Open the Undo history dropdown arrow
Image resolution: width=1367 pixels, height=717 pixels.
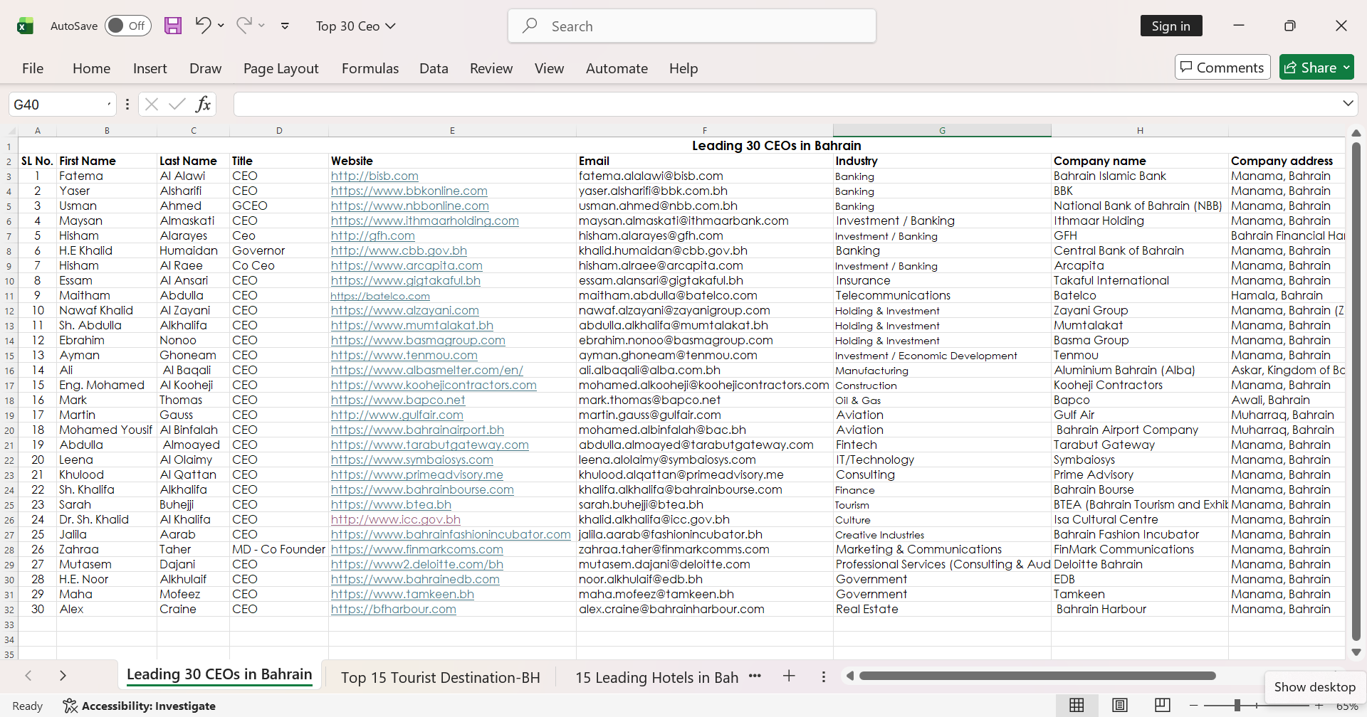tap(221, 26)
